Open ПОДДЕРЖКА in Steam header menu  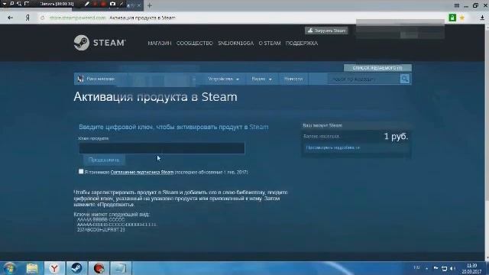(302, 43)
